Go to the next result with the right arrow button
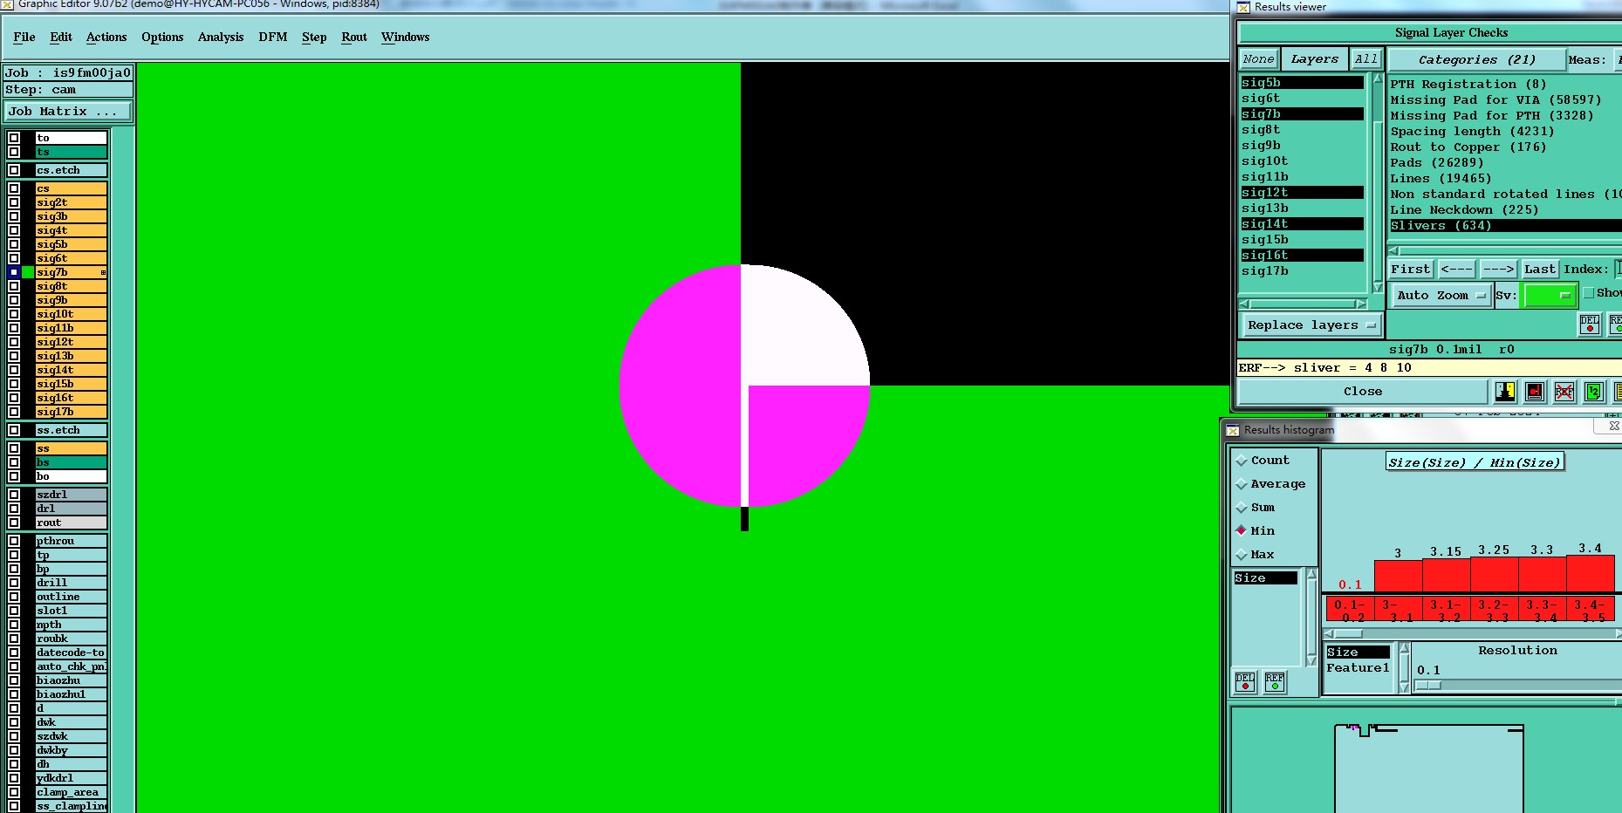This screenshot has width=1622, height=813. [1499, 270]
